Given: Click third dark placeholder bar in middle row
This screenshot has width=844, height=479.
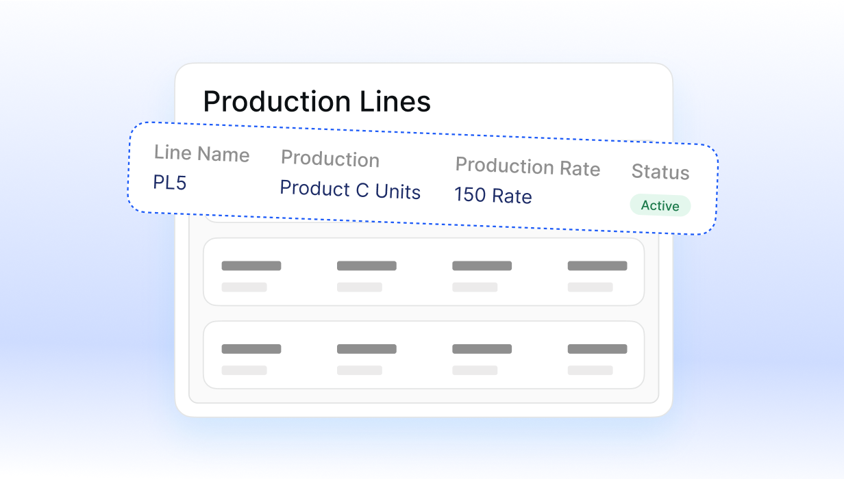Looking at the screenshot, I should [x=482, y=266].
